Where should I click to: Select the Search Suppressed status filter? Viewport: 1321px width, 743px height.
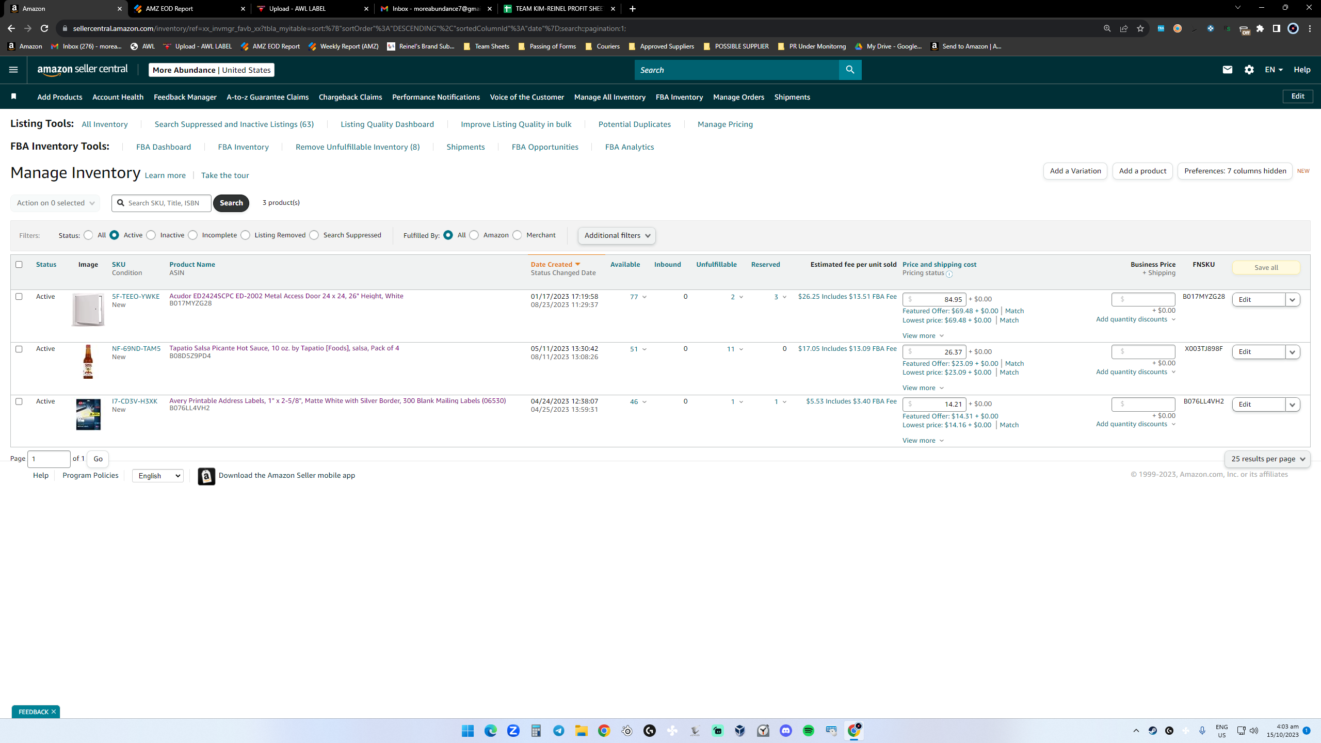(x=314, y=235)
